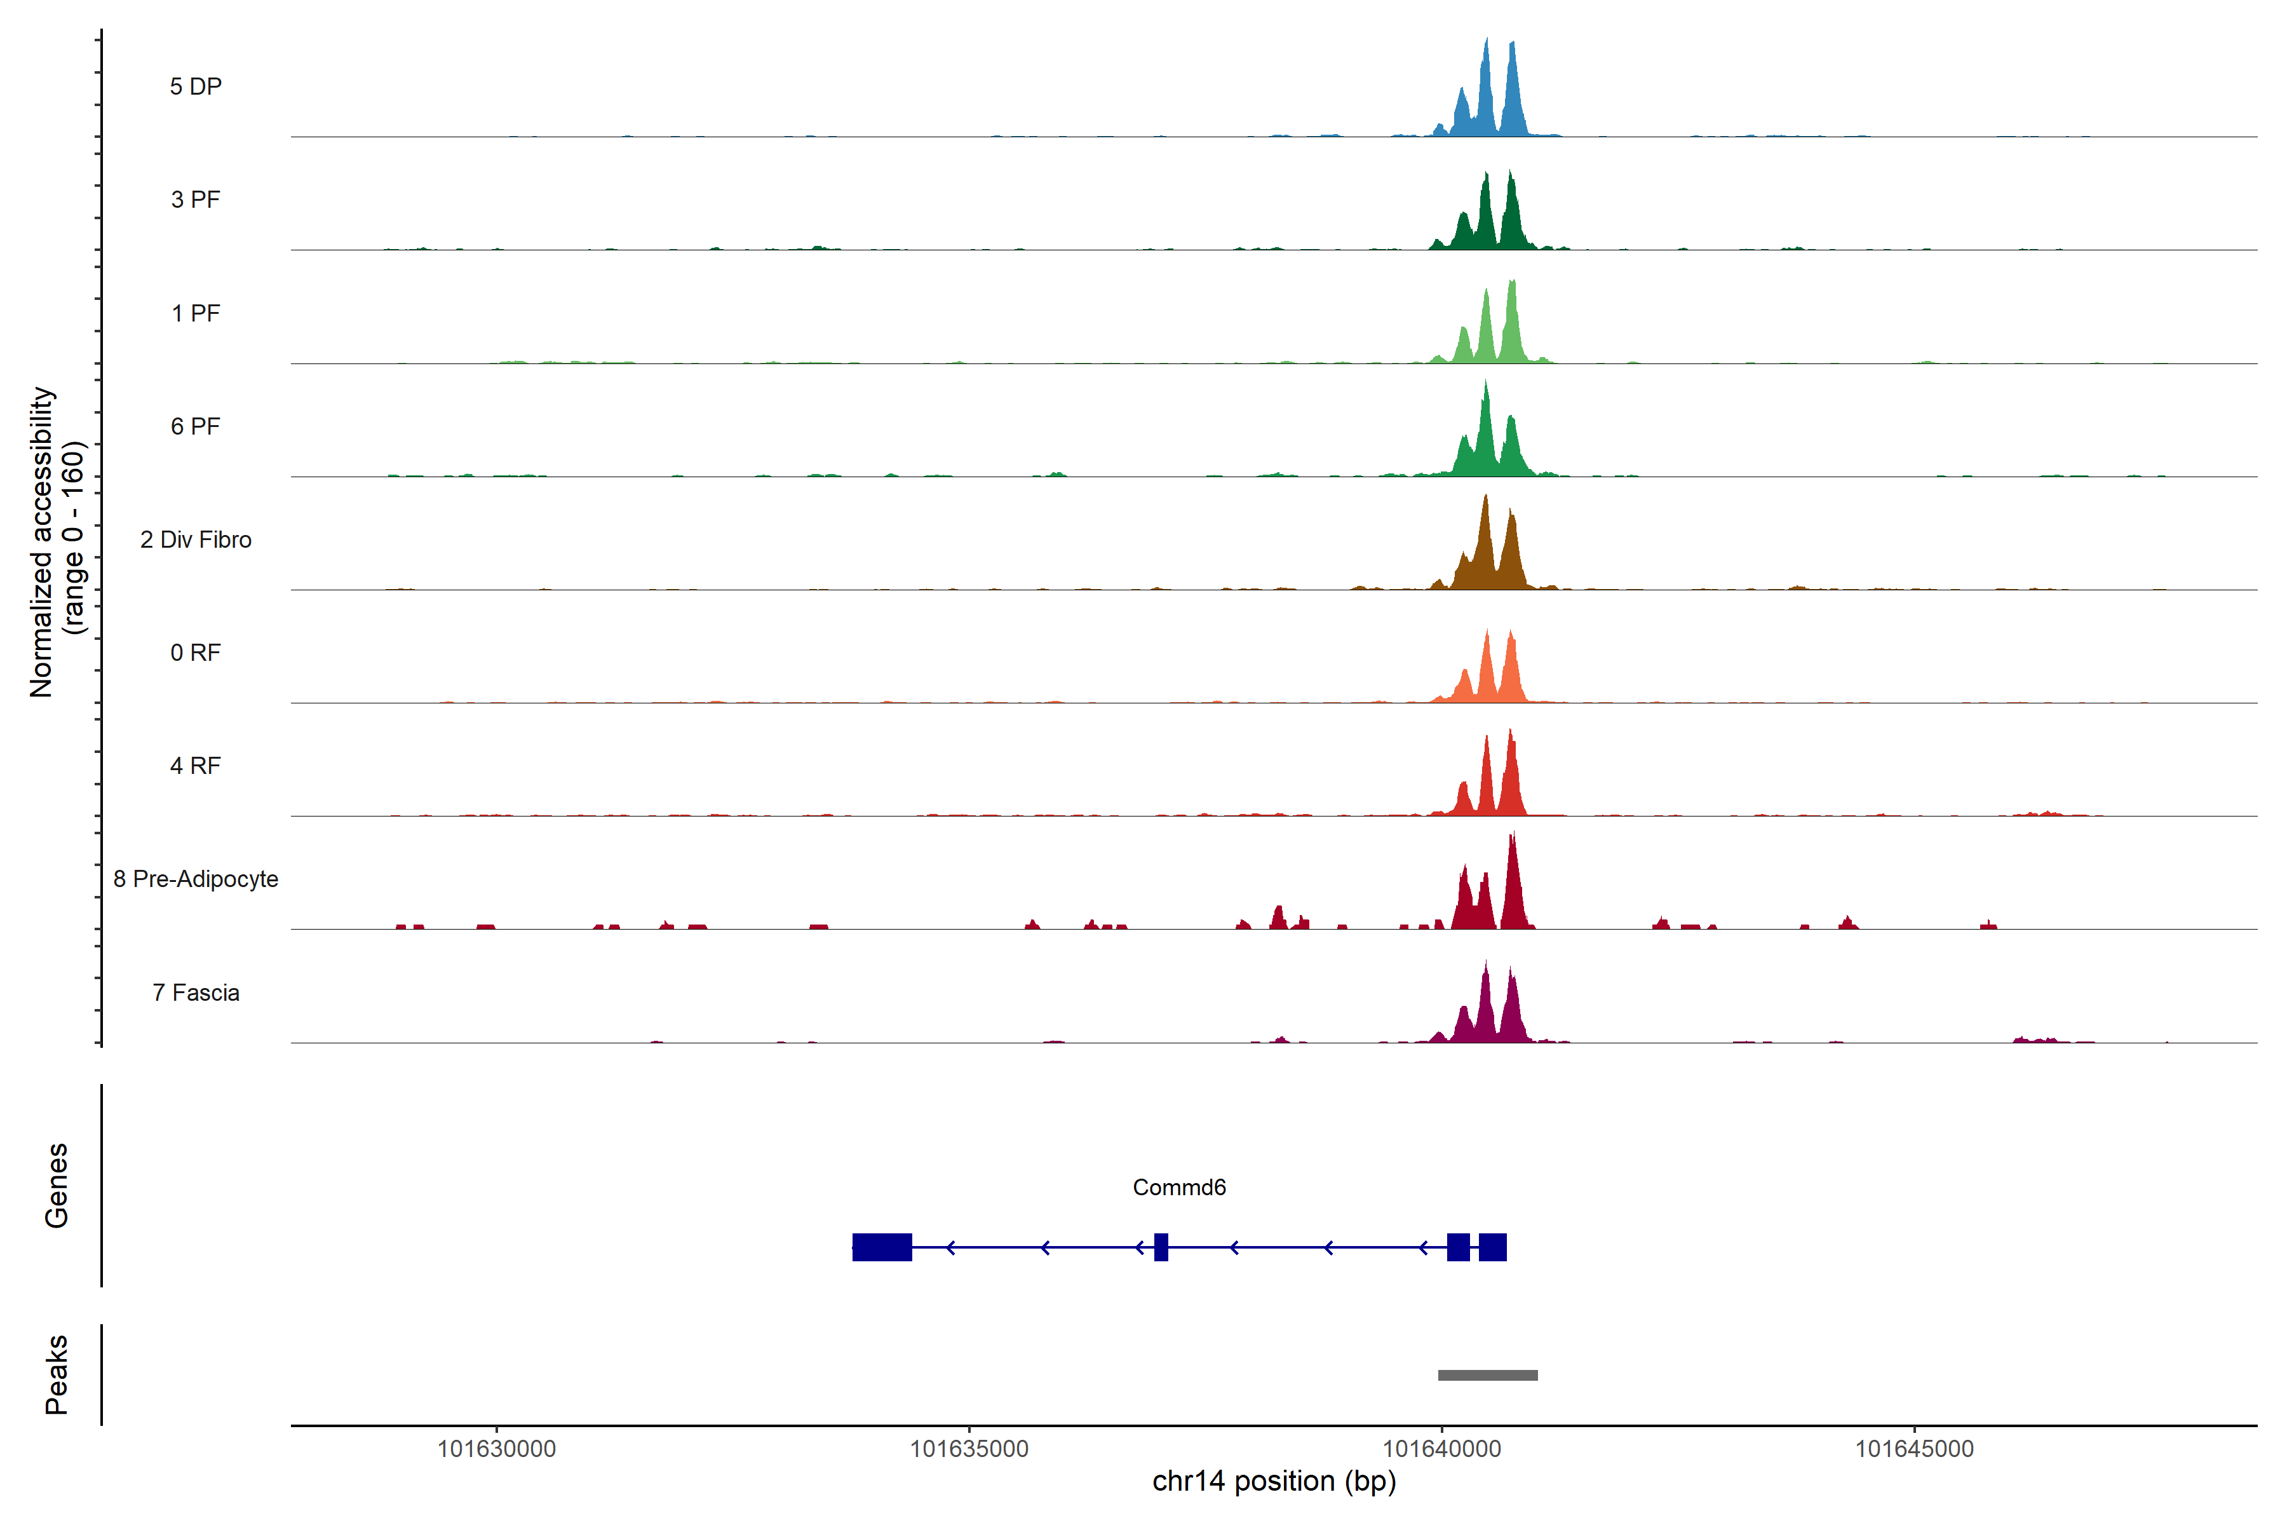Click the 4 RF track label
This screenshot has width=2287, height=1525.
[196, 766]
